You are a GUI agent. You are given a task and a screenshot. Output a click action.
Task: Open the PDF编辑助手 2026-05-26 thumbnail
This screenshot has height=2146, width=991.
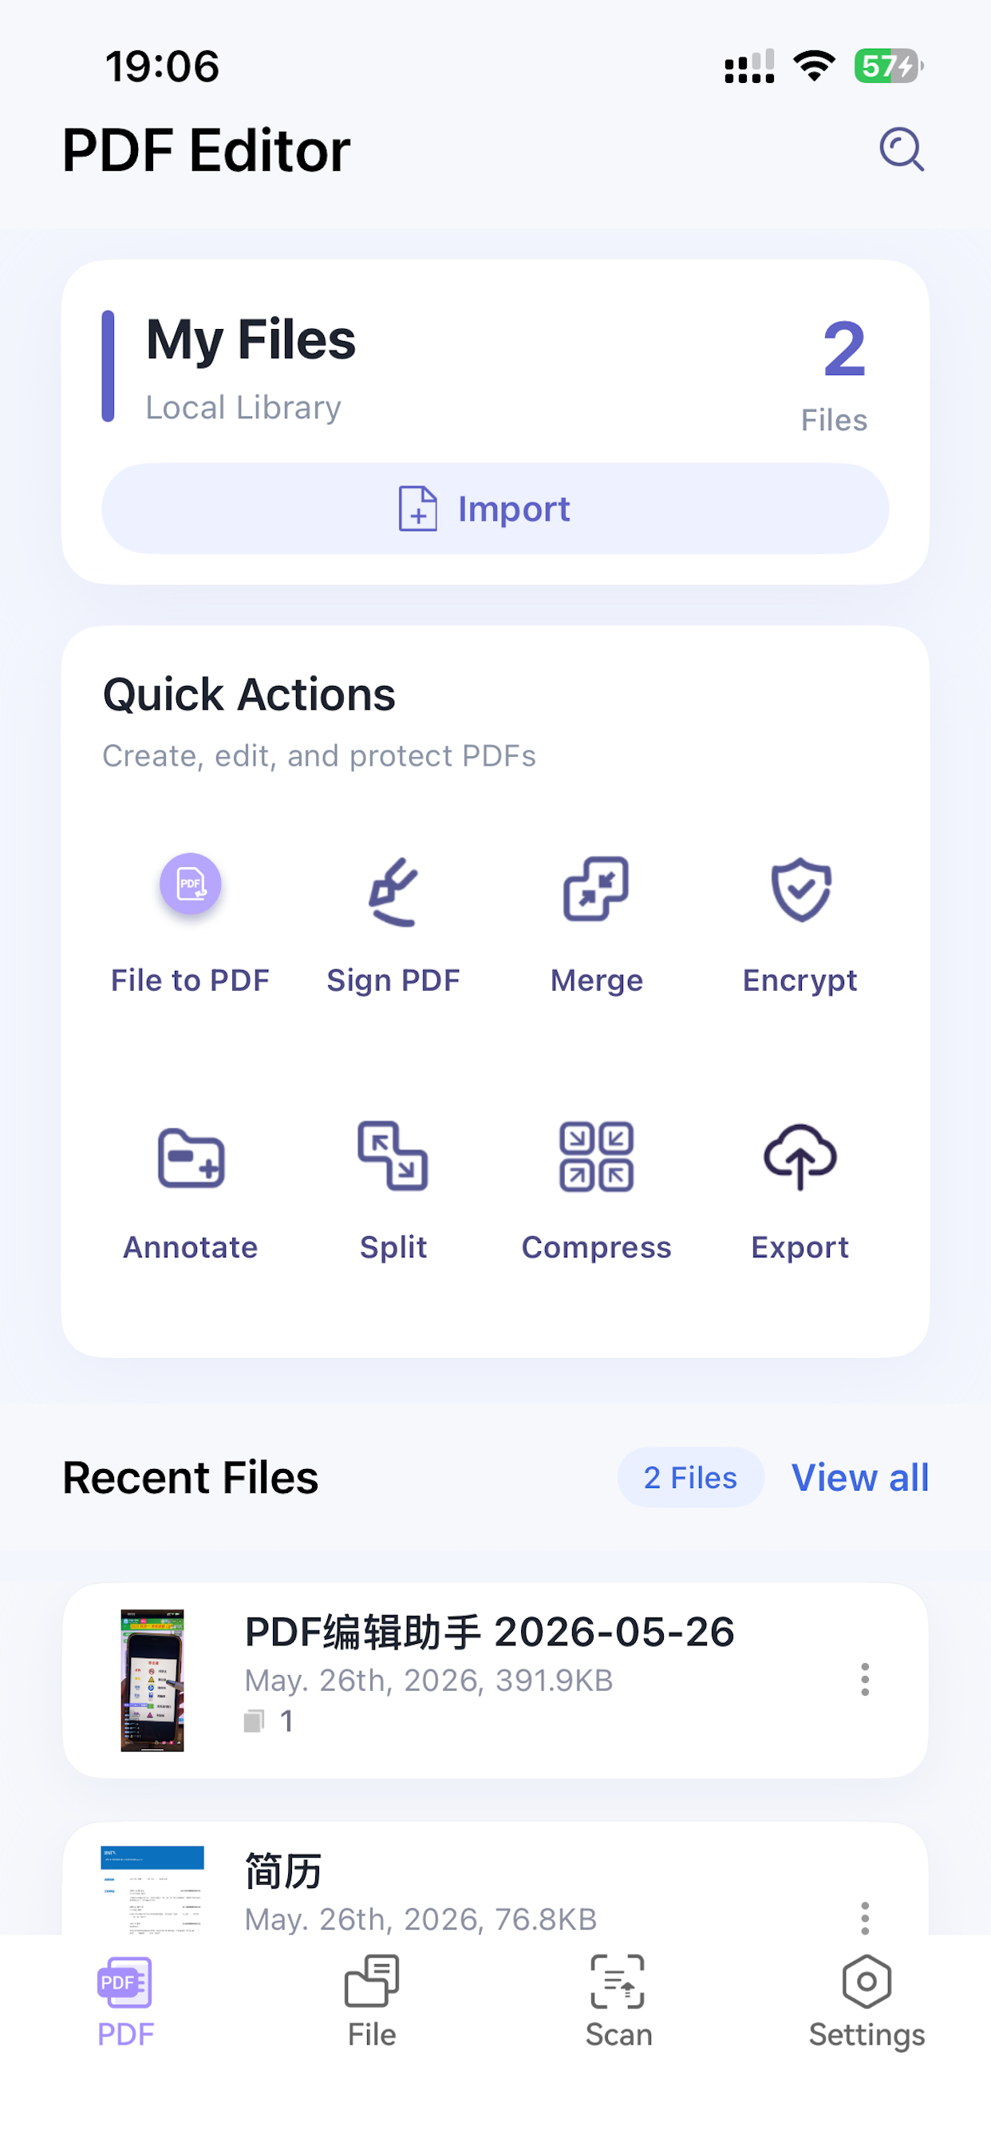(152, 1681)
